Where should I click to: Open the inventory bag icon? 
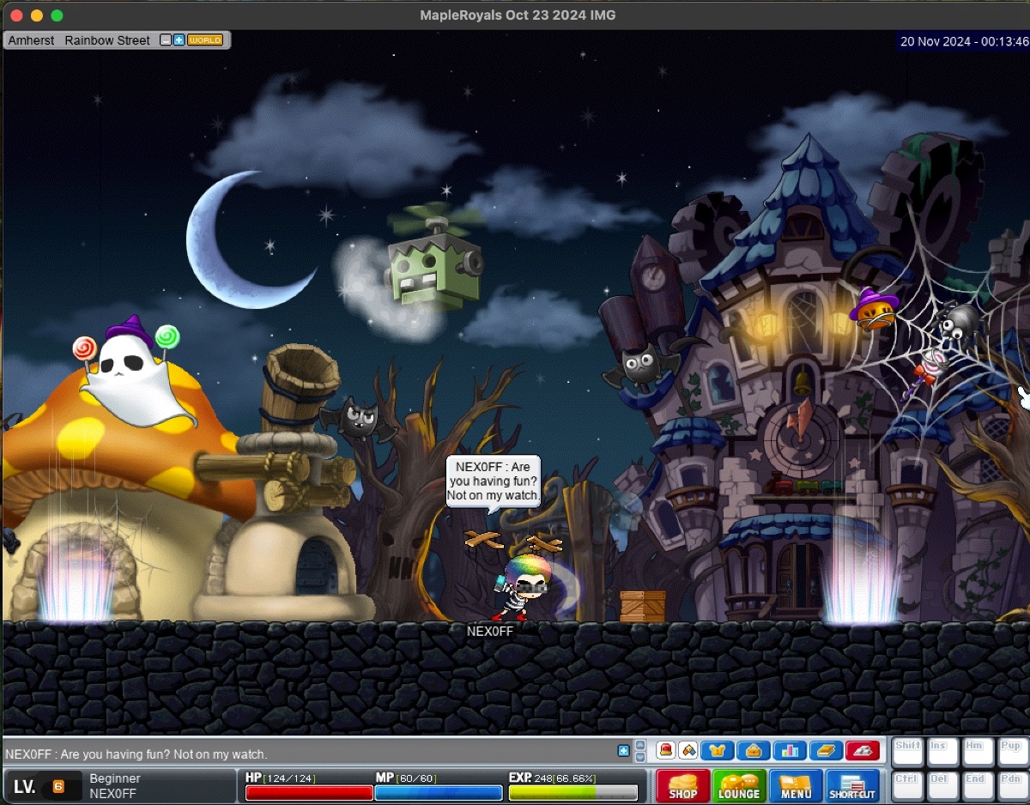pos(754,751)
